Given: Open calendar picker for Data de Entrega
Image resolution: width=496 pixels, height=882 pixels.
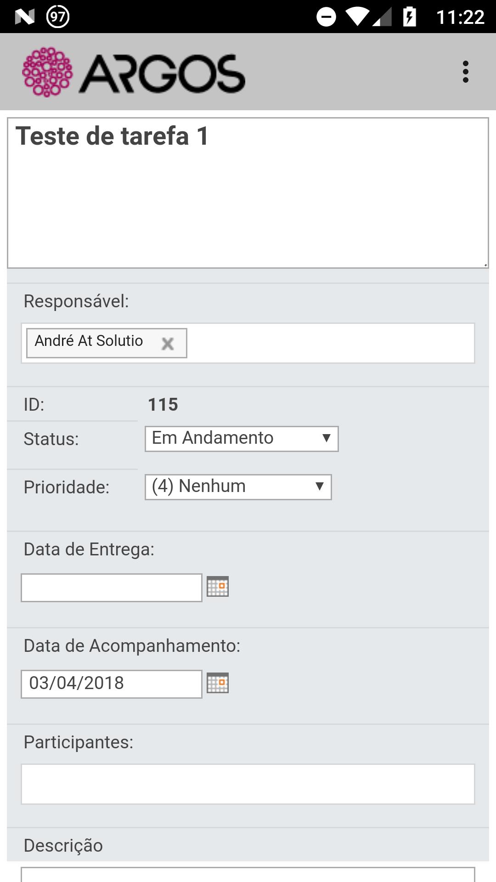Looking at the screenshot, I should pyautogui.click(x=218, y=587).
